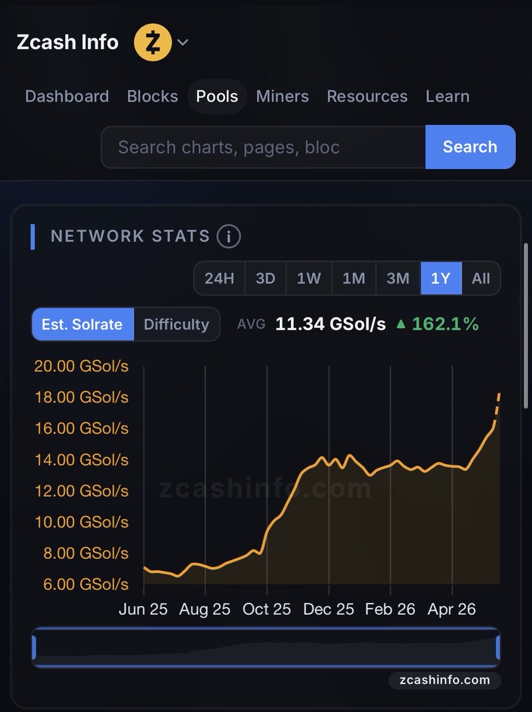532x712 pixels.
Task: Select the 3D time range
Action: [x=265, y=278]
